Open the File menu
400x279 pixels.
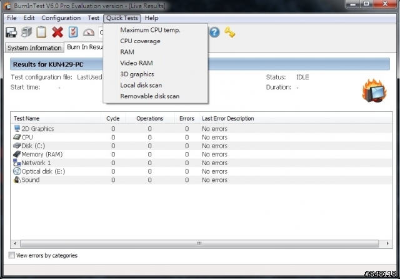[12, 18]
